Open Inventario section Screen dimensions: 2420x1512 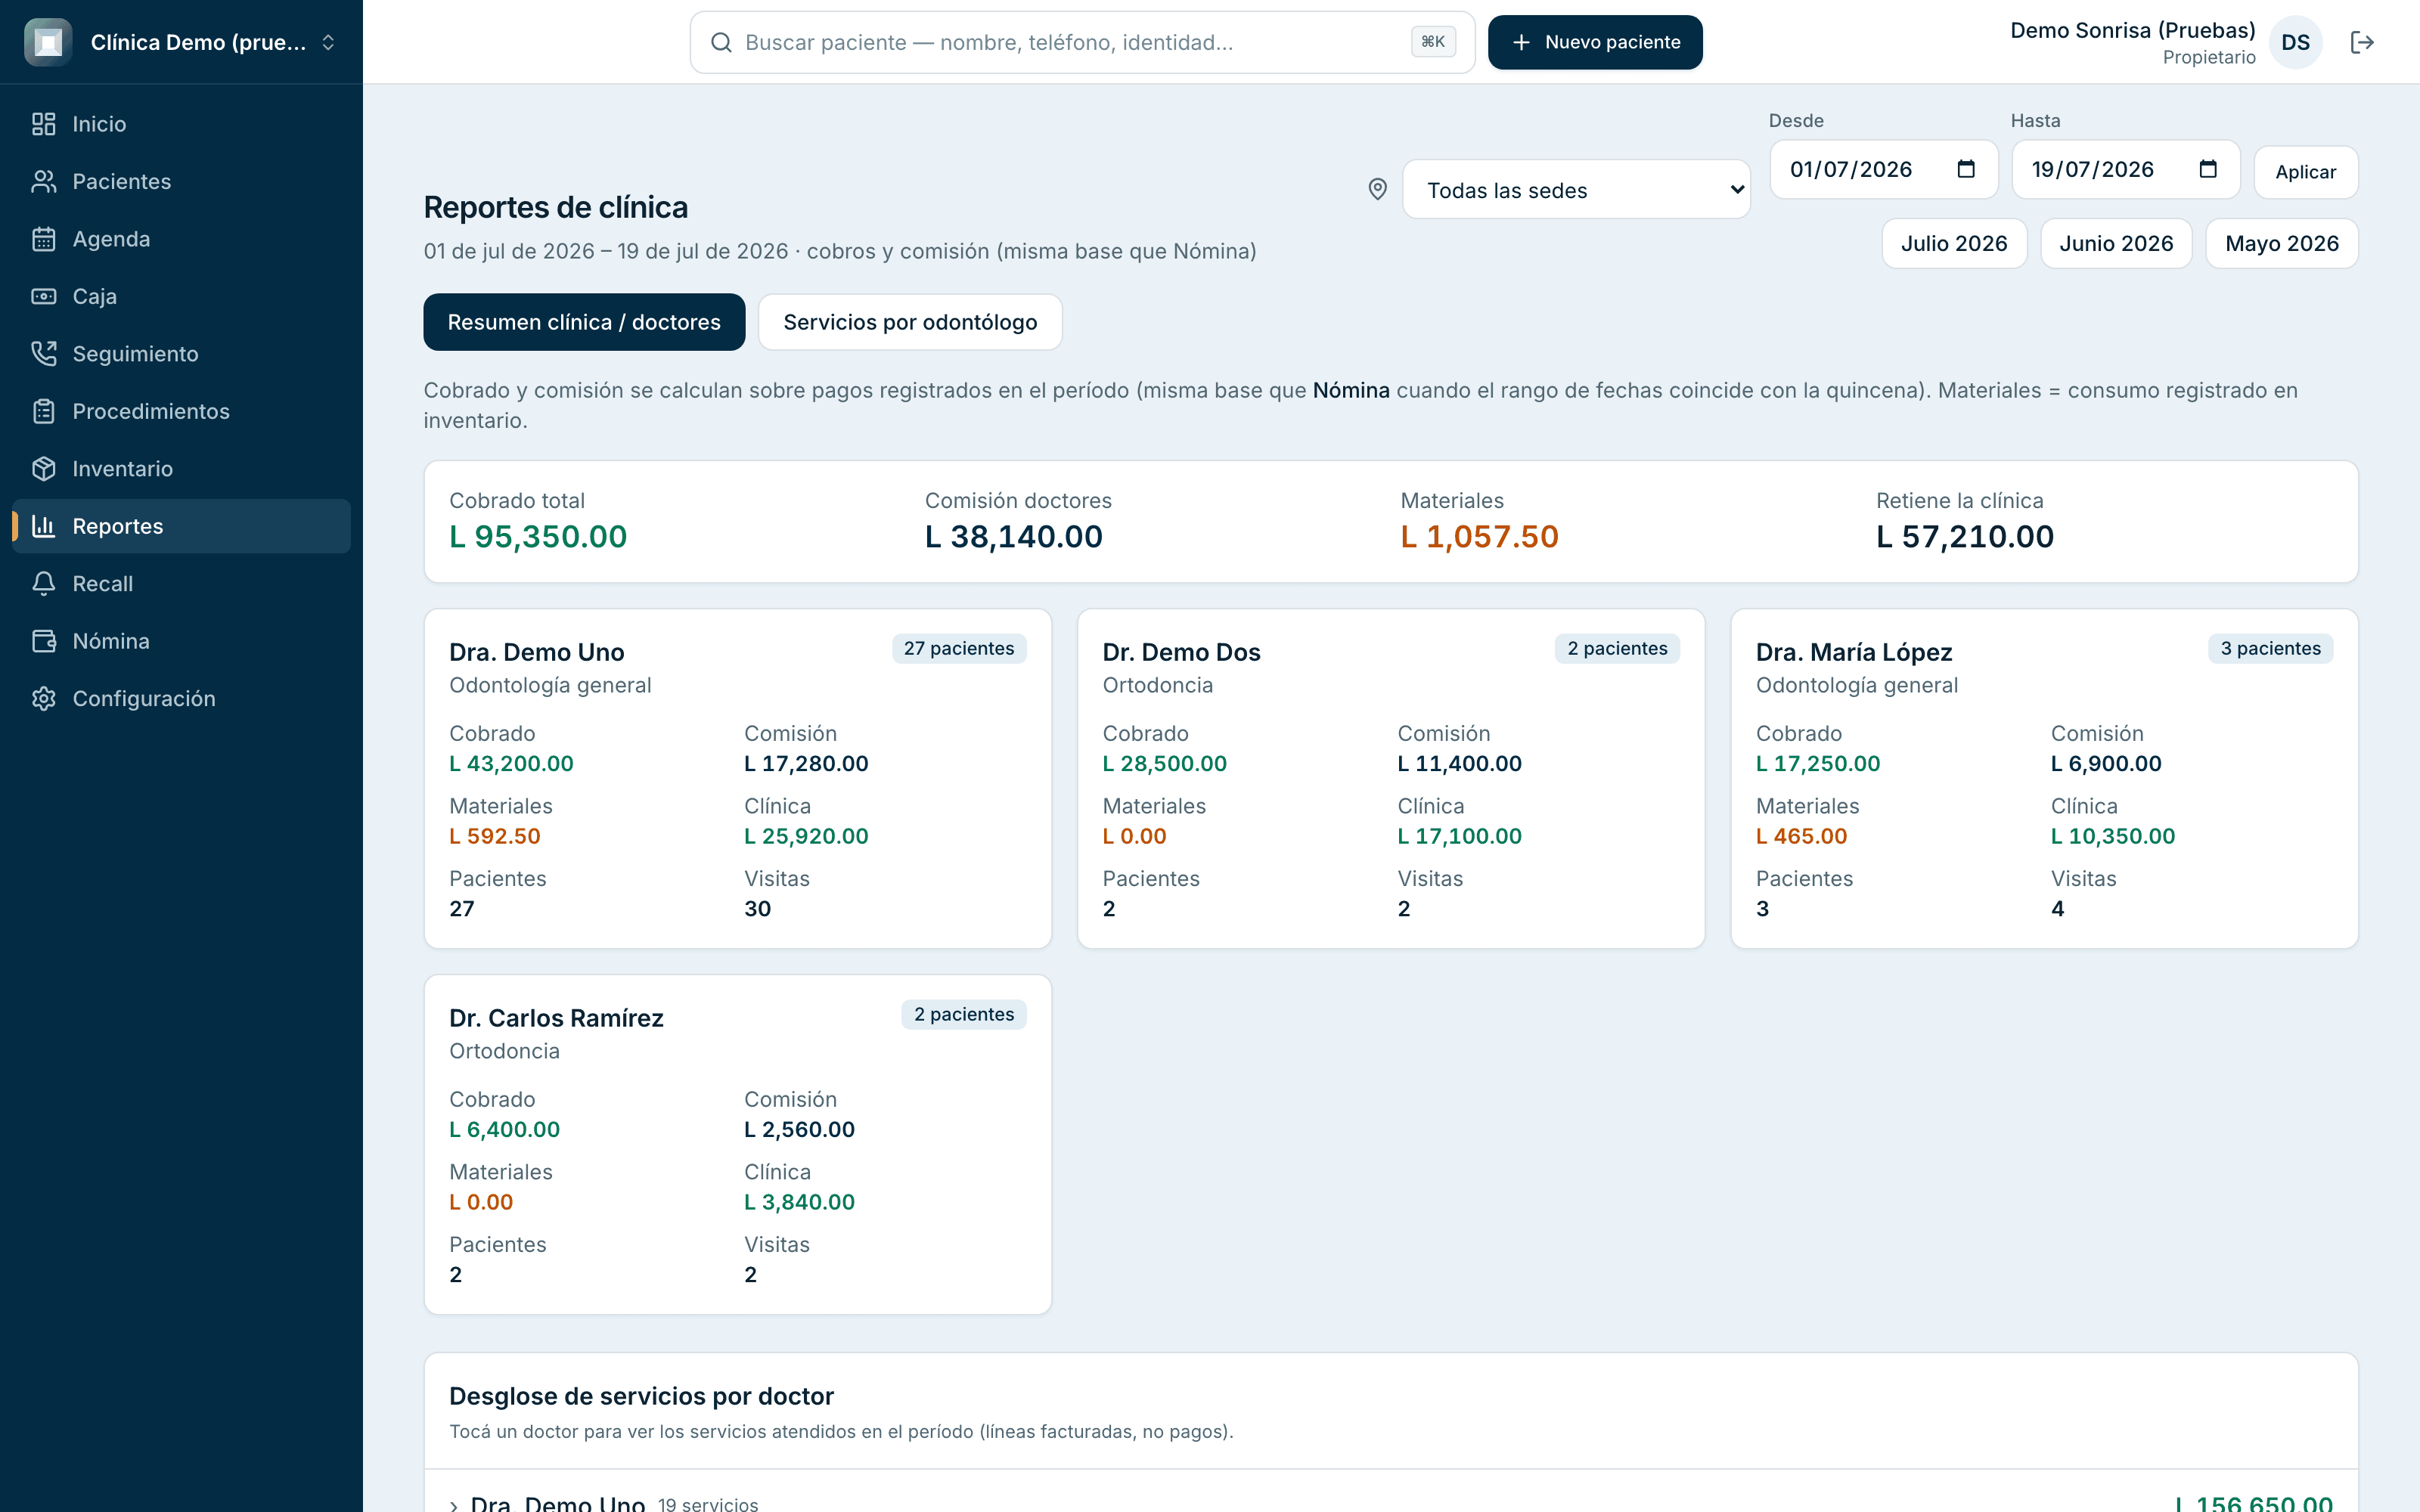[181, 469]
